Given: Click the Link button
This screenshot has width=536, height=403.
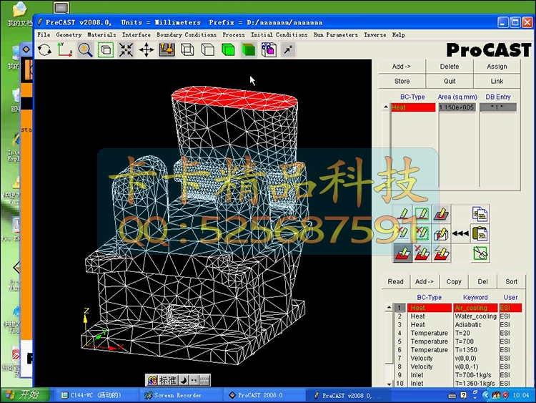Looking at the screenshot, I should (x=497, y=81).
